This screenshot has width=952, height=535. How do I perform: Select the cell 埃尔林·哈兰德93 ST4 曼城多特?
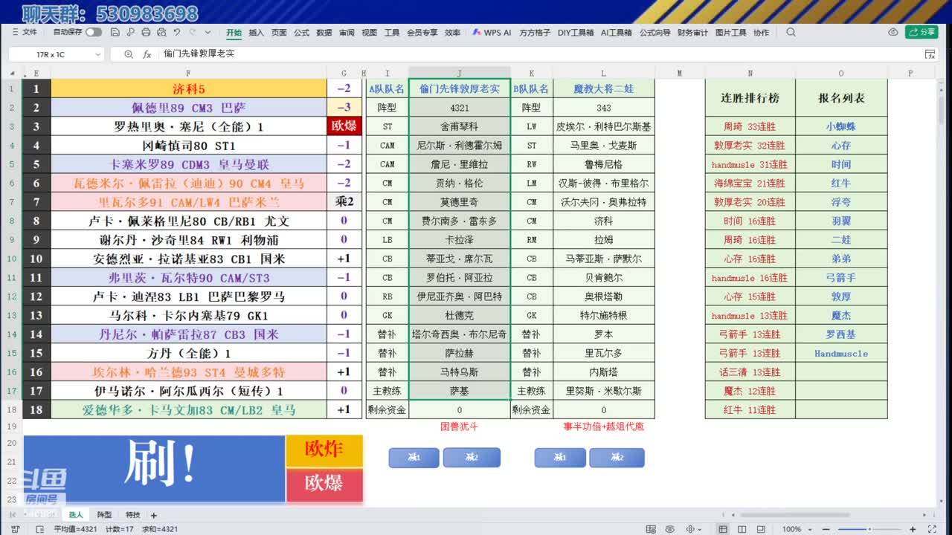188,372
